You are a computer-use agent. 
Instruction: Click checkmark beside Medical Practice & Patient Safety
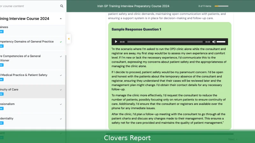click(x=61, y=75)
